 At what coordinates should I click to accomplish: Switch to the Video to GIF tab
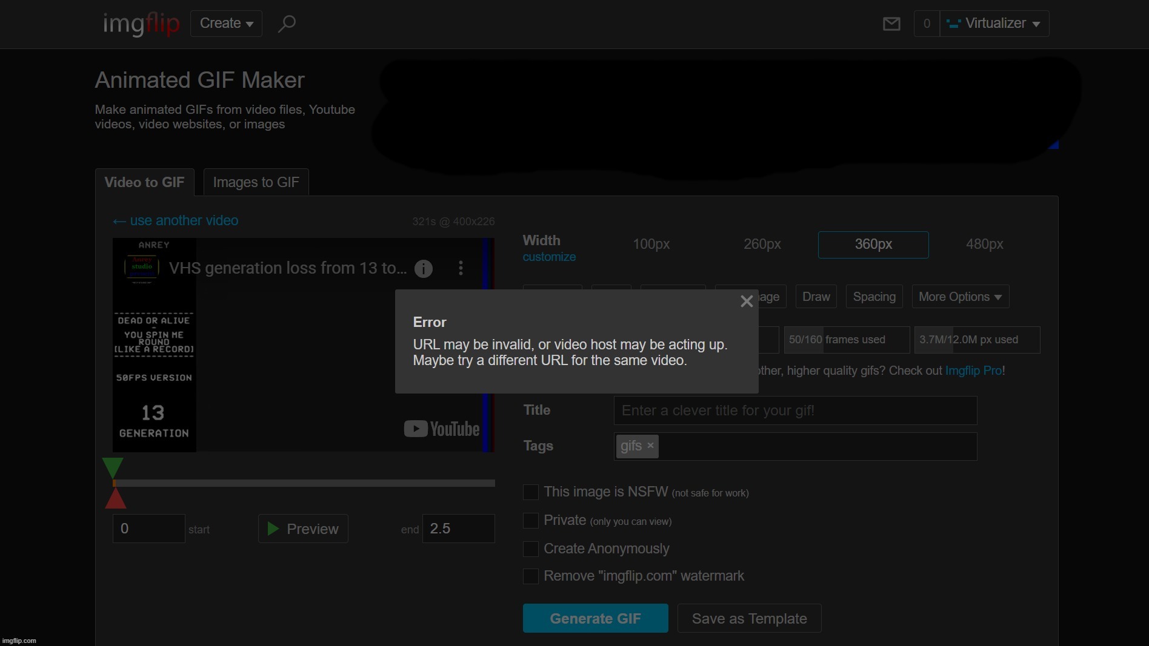pyautogui.click(x=144, y=182)
